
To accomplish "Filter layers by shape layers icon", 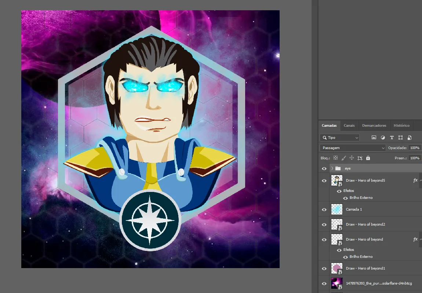I will tap(400, 137).
